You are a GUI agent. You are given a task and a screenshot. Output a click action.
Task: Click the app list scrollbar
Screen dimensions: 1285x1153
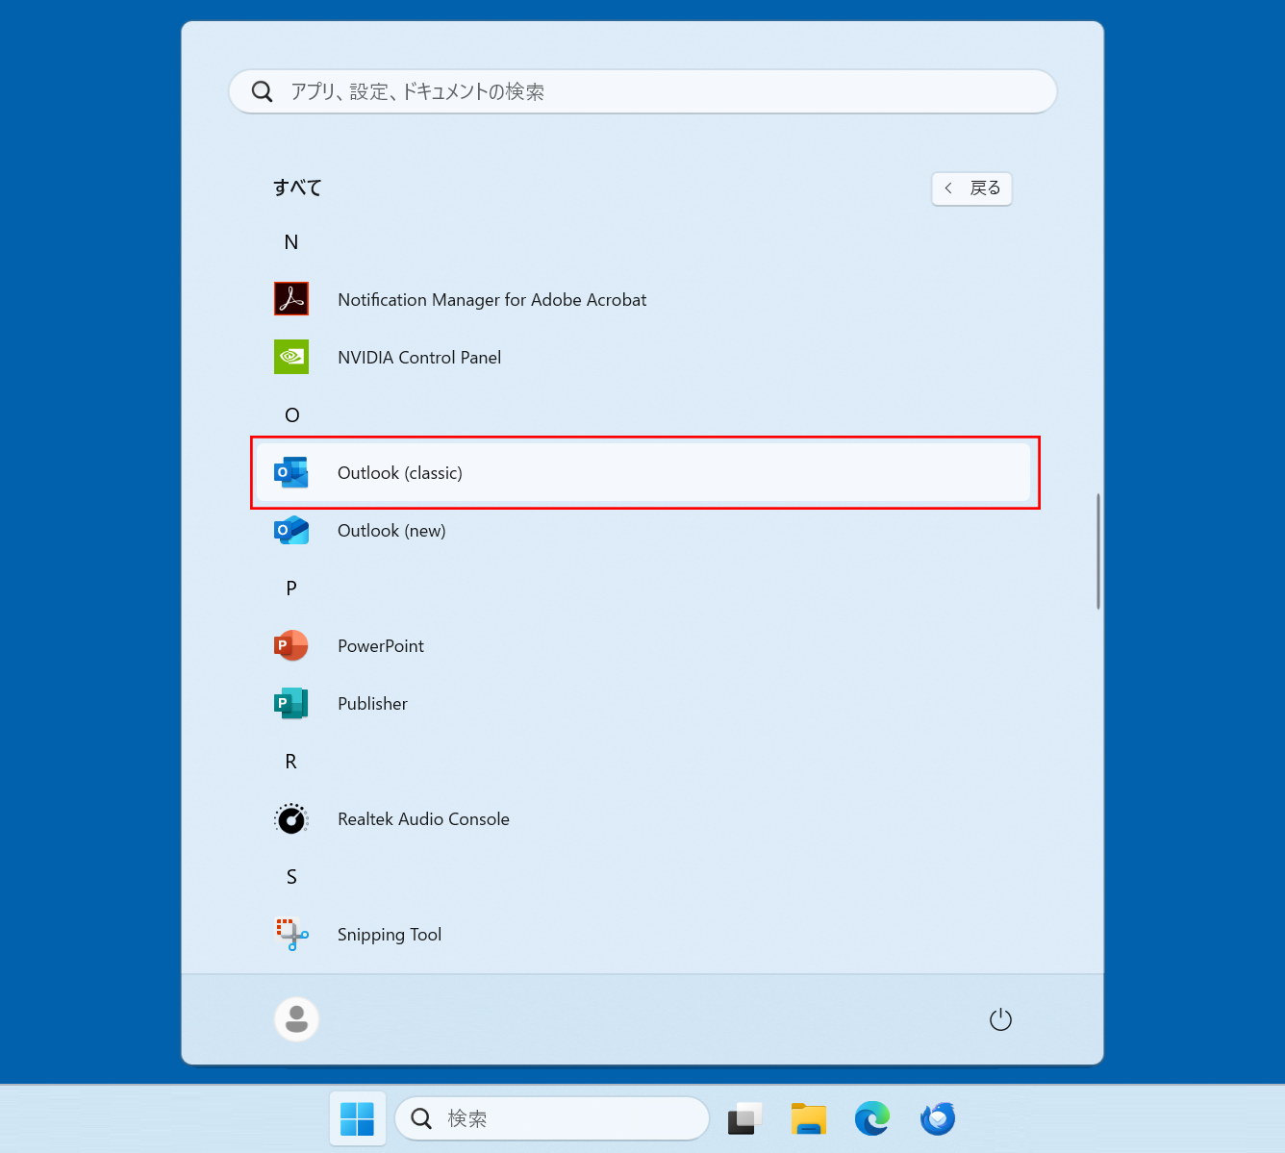[x=1098, y=551]
